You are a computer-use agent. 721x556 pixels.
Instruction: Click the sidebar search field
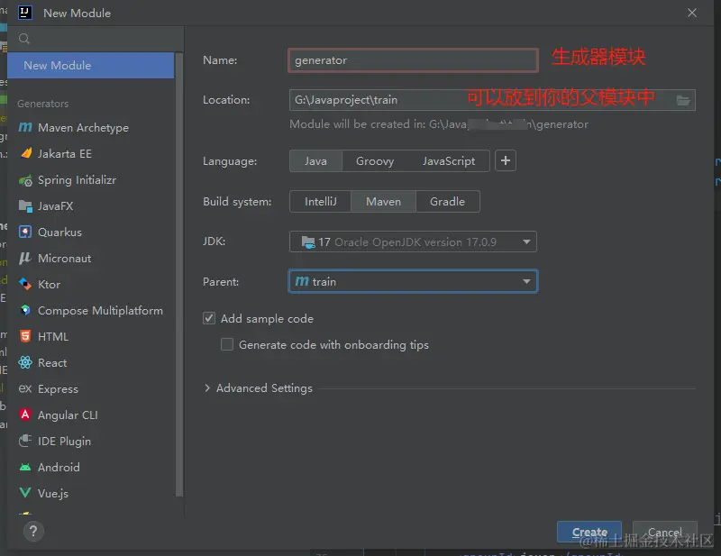(x=96, y=39)
